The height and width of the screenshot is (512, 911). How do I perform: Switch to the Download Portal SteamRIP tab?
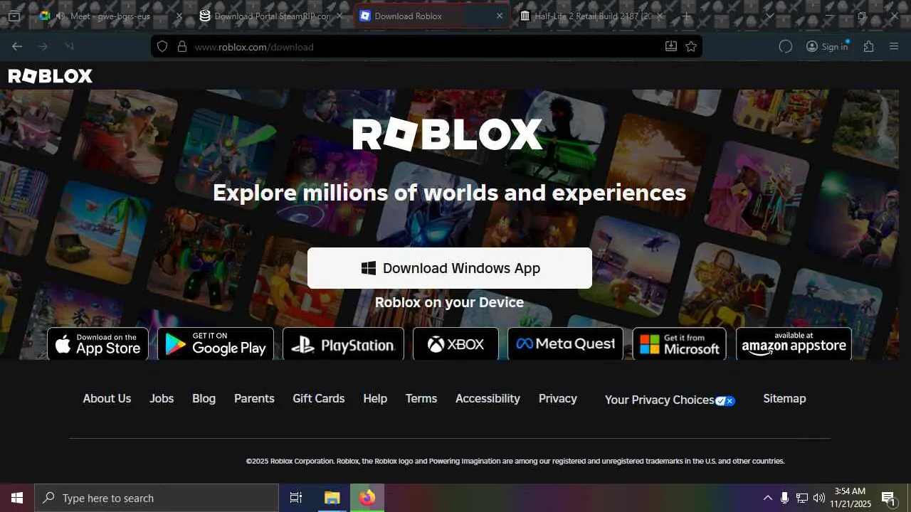273,16
